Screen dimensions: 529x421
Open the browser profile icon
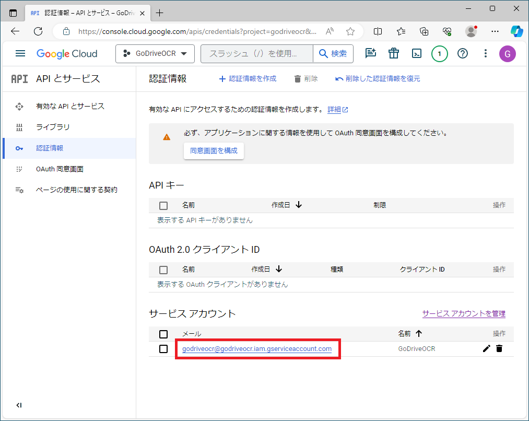point(471,31)
